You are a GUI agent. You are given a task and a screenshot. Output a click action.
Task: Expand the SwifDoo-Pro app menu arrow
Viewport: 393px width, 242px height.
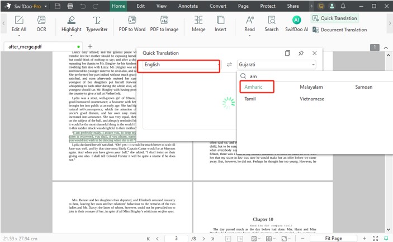click(46, 6)
